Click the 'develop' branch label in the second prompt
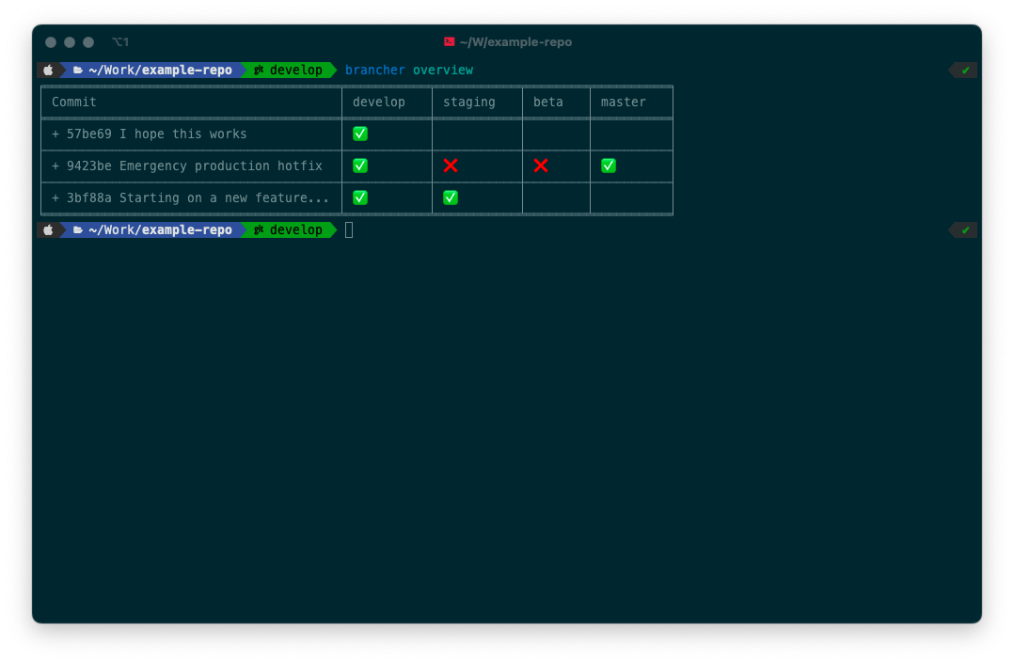Viewport: 1014px width, 663px height. 296,229
